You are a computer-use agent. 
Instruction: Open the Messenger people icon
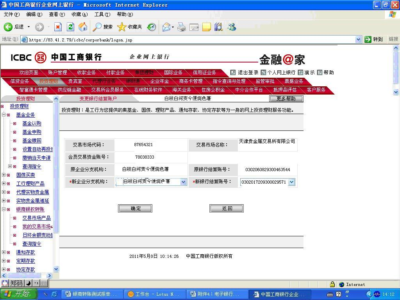tap(232, 27)
